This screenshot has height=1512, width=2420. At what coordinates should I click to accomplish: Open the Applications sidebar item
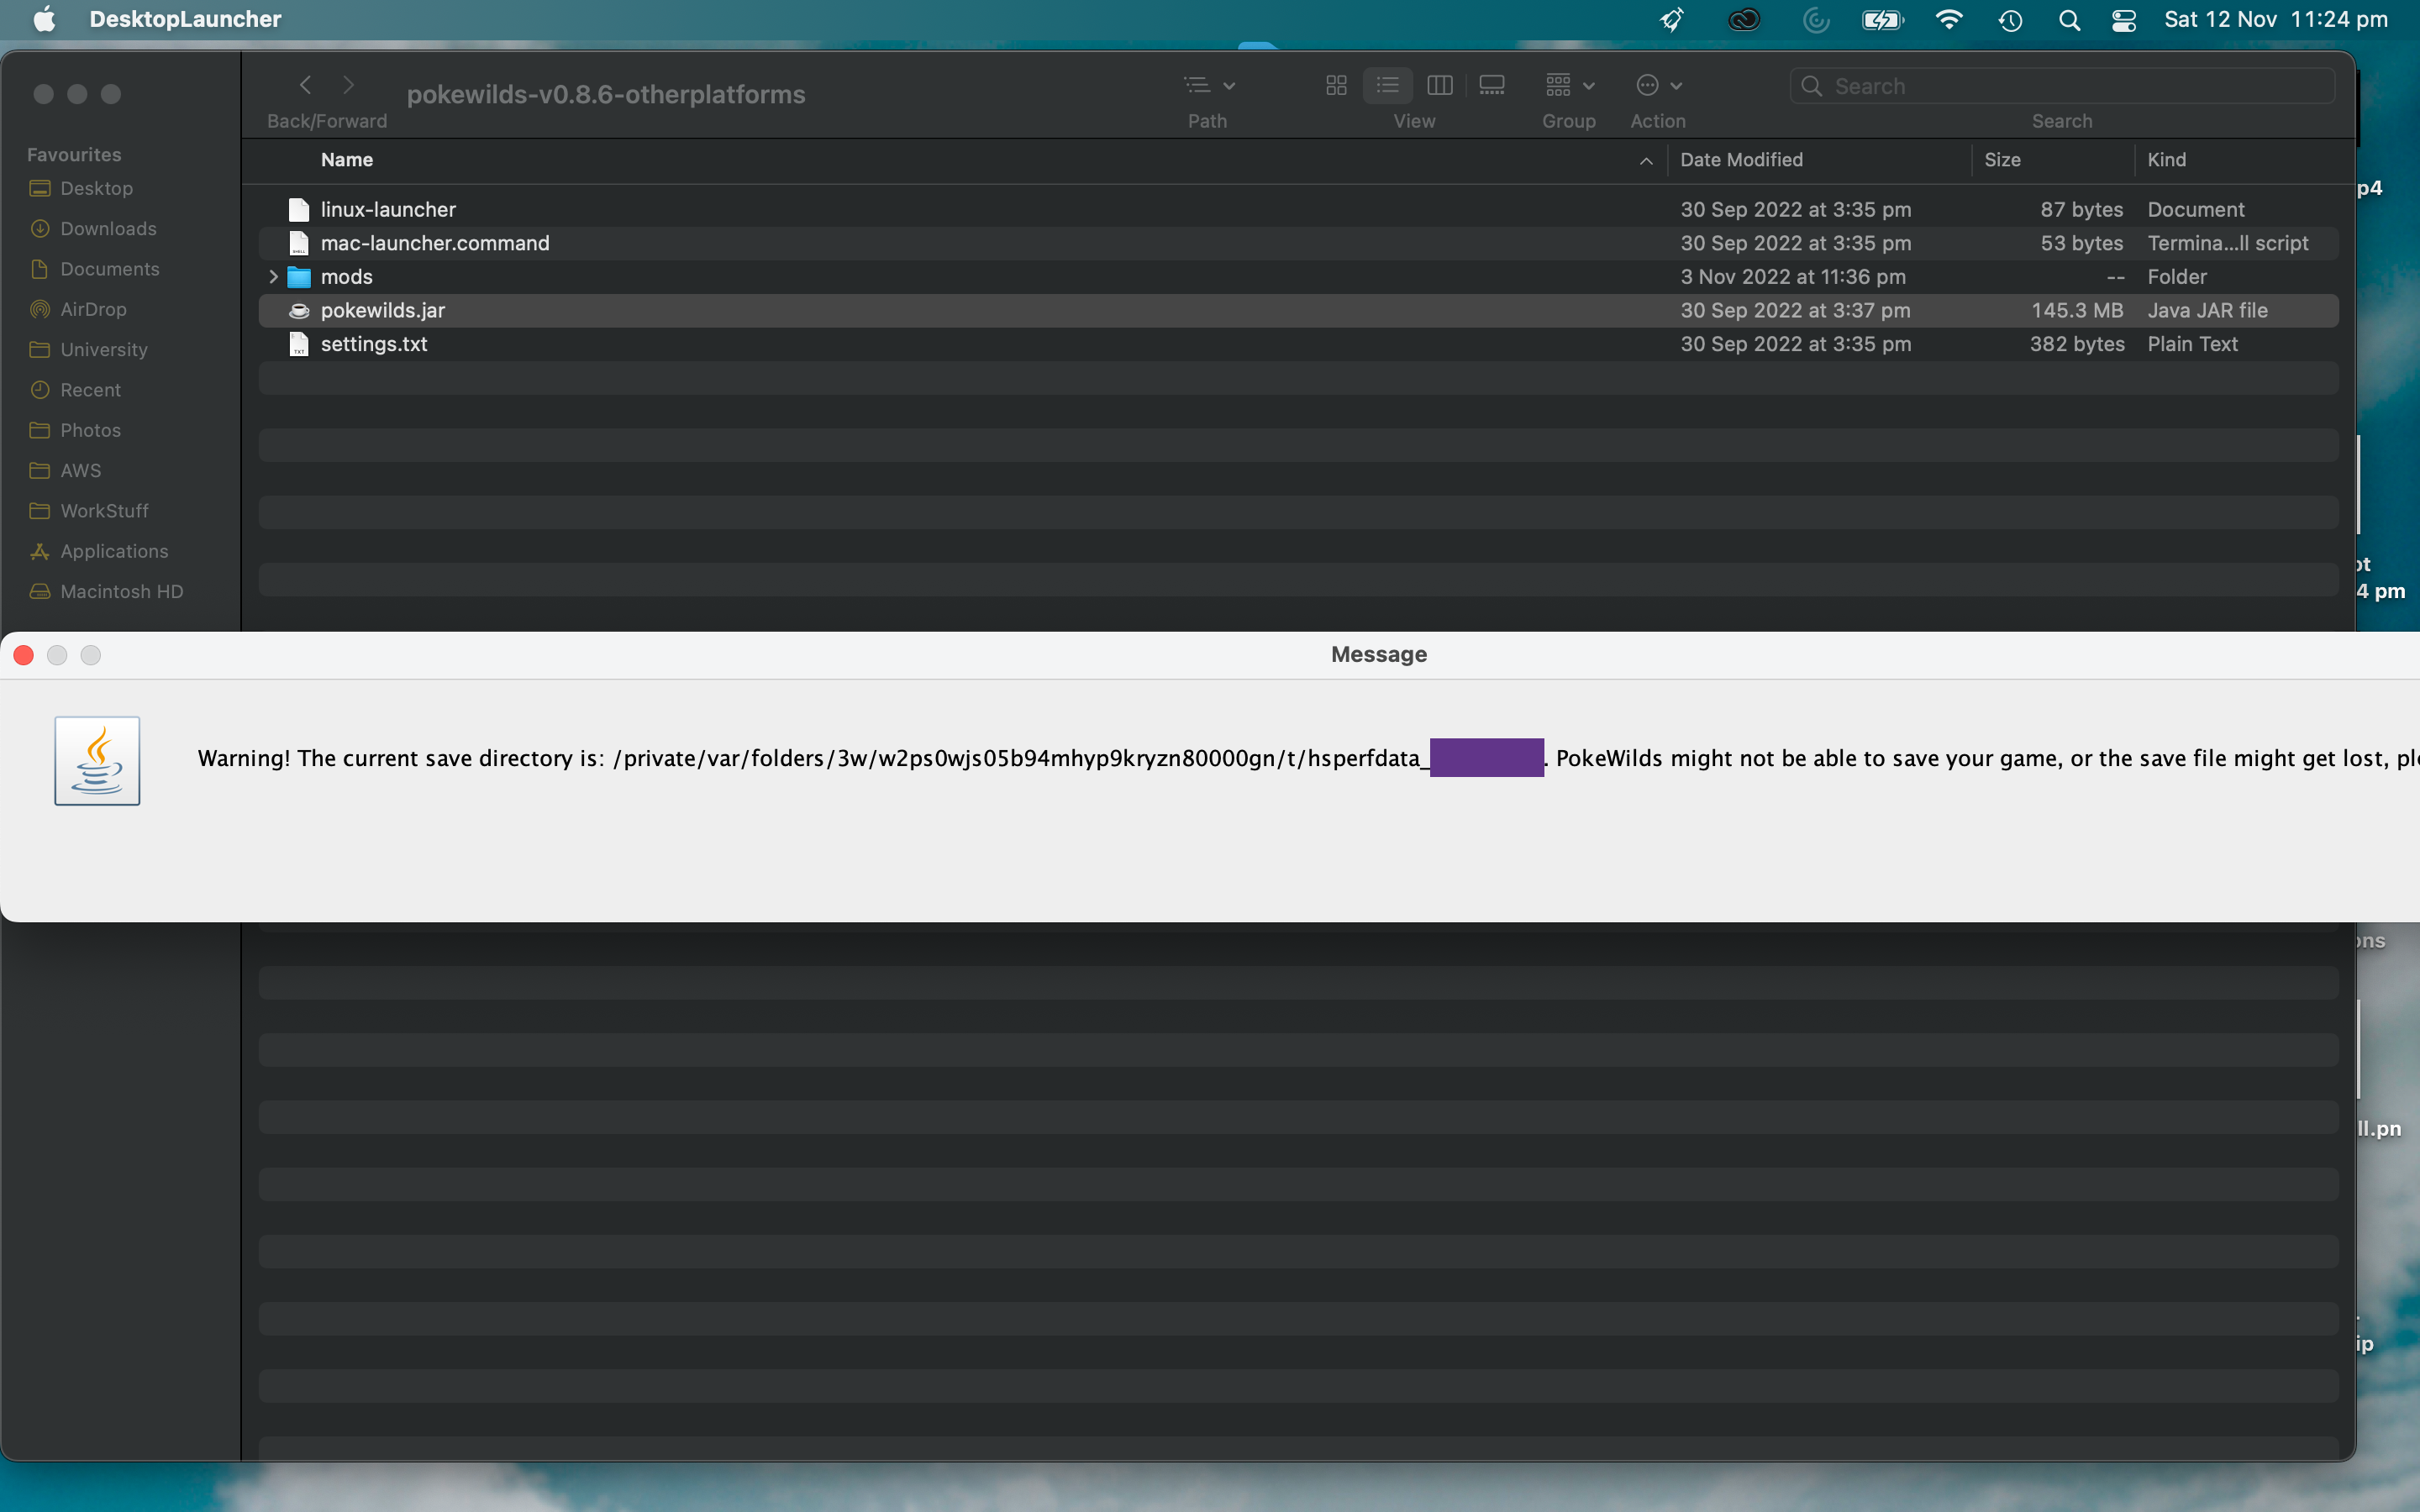tap(113, 551)
